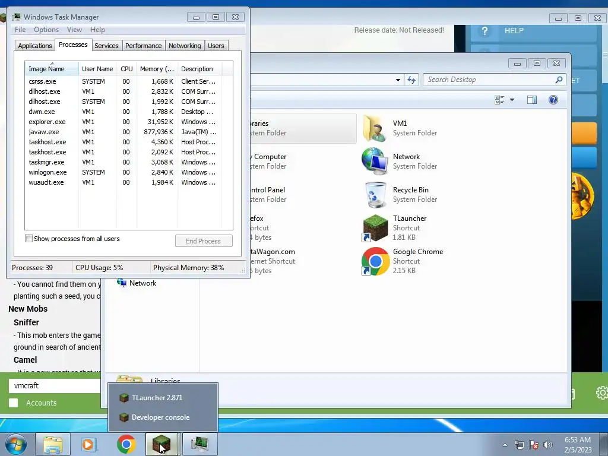Click the Action Center flag icon
The height and width of the screenshot is (456, 608).
534,445
